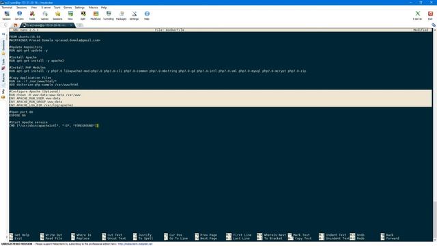Click the Help toolbar icon
Viewport: 437px width, 246px height.
(147, 15)
